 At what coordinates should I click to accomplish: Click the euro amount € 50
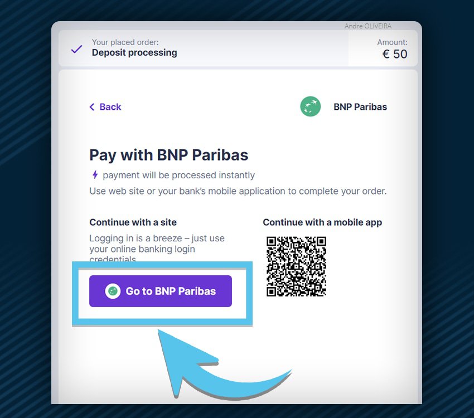click(395, 54)
